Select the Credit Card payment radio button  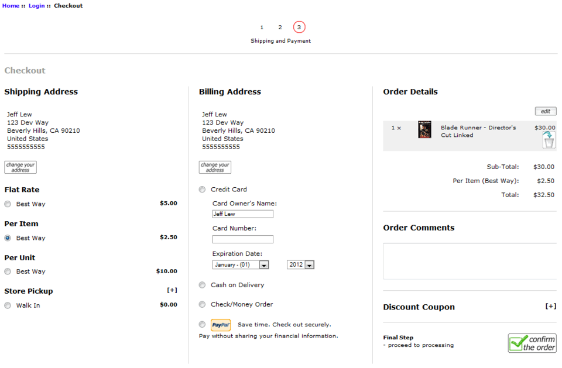(202, 189)
